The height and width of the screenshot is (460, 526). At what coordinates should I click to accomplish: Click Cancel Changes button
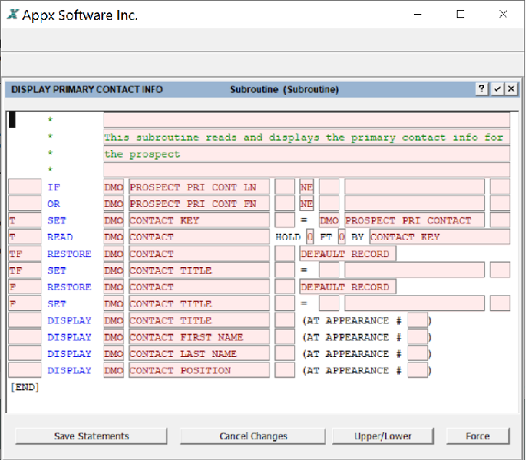(x=253, y=436)
